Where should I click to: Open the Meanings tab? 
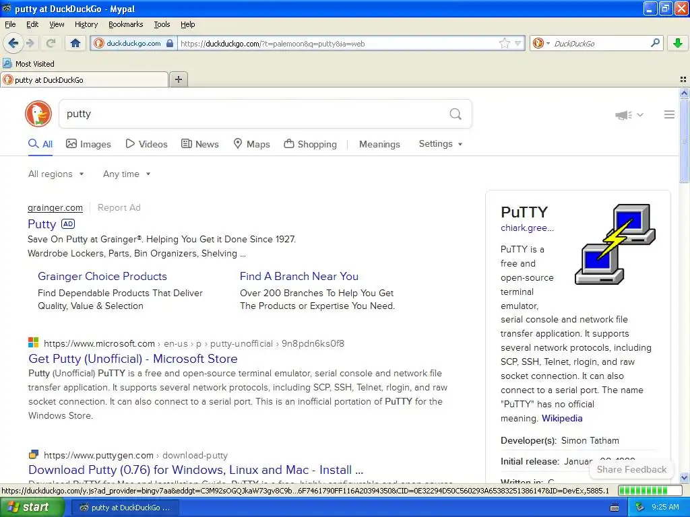pyautogui.click(x=379, y=144)
